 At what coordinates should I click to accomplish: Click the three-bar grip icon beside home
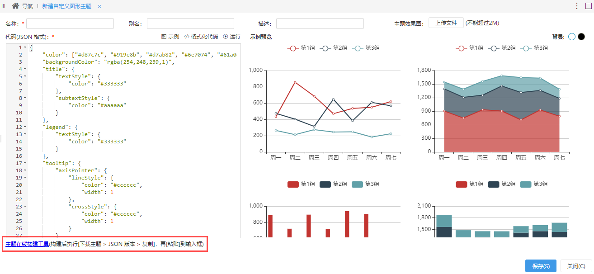(x=4, y=6)
